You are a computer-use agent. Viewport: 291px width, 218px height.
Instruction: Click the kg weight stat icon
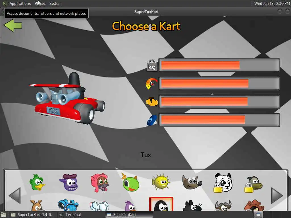tap(152, 66)
